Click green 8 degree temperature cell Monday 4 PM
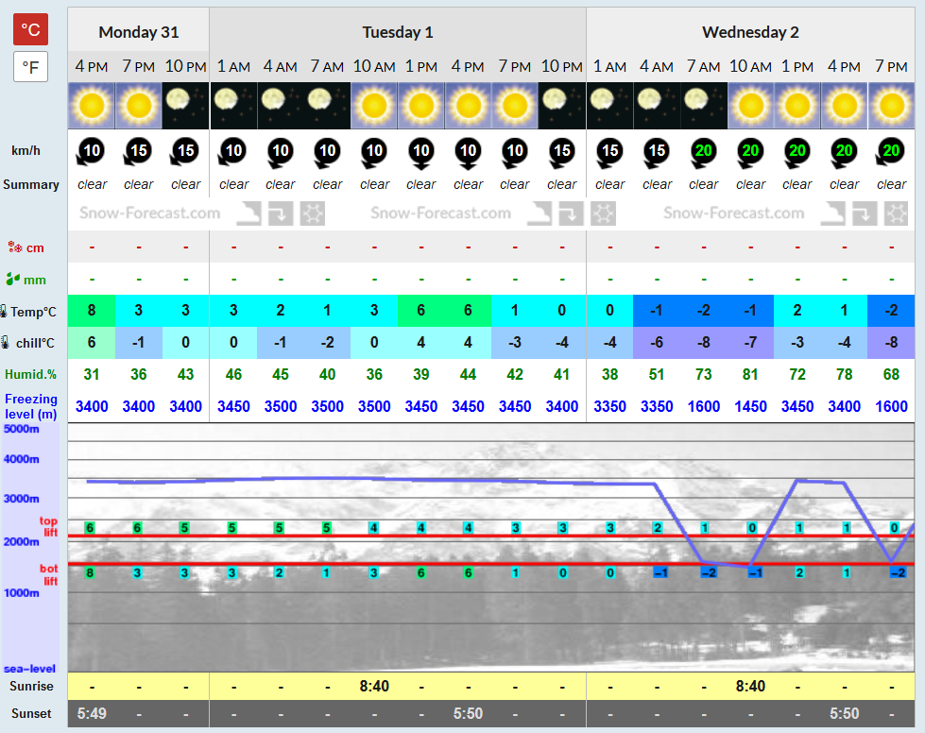The width and height of the screenshot is (925, 733). pyautogui.click(x=92, y=311)
